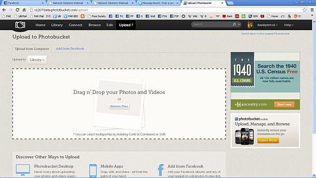Click the Free Society bookmark
Image resolution: width=316 pixels, height=178 pixels.
tap(97, 16)
